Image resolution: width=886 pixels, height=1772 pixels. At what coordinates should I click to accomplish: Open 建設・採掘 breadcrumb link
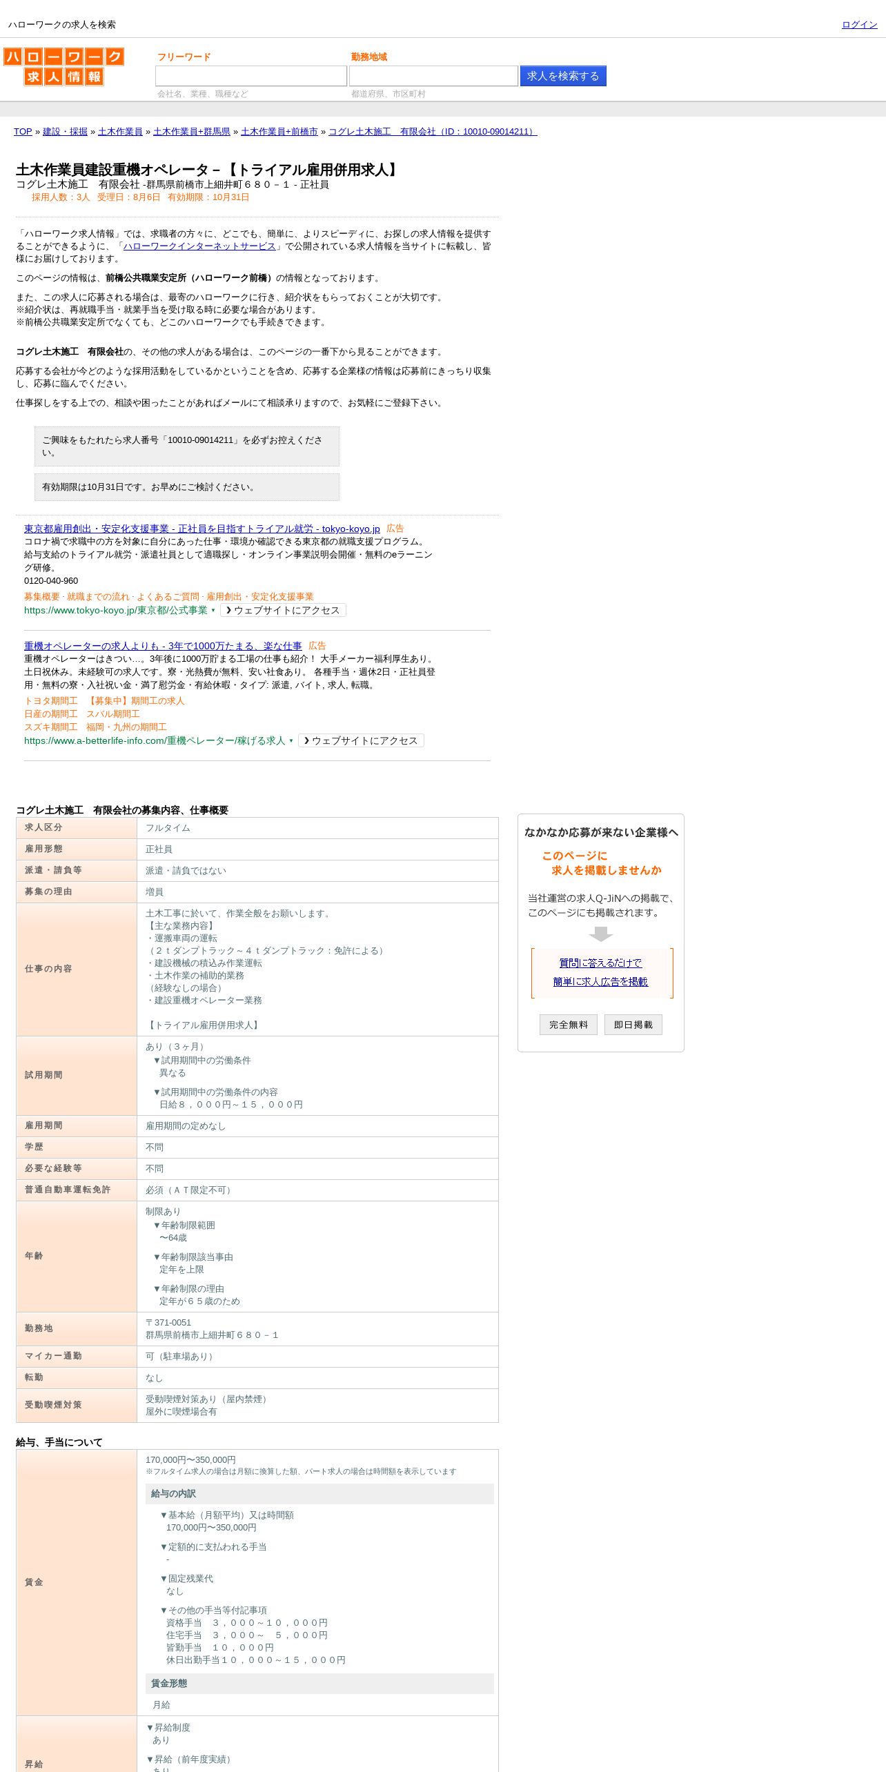click(x=65, y=132)
